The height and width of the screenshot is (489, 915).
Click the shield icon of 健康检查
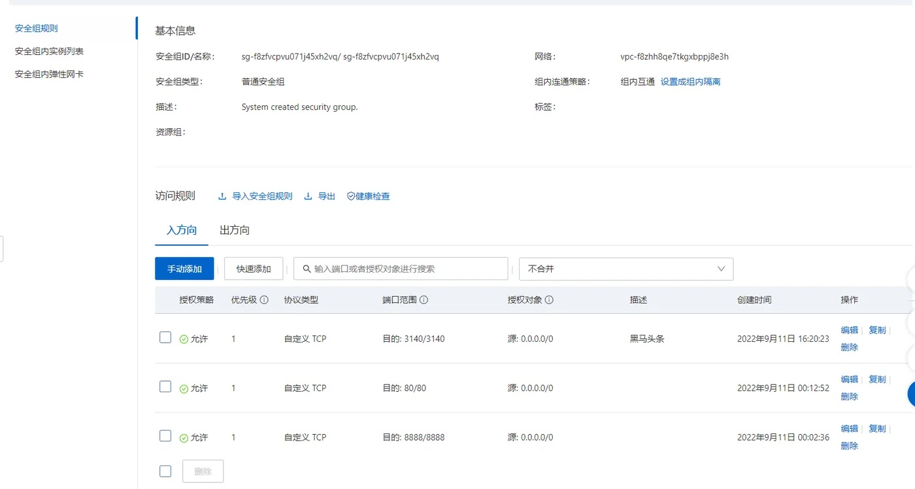coord(351,196)
